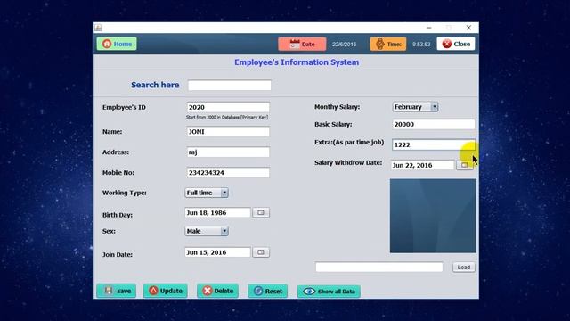Viewport: 570px width, 321px height.
Task: Click the Search here label
Action: 155,85
